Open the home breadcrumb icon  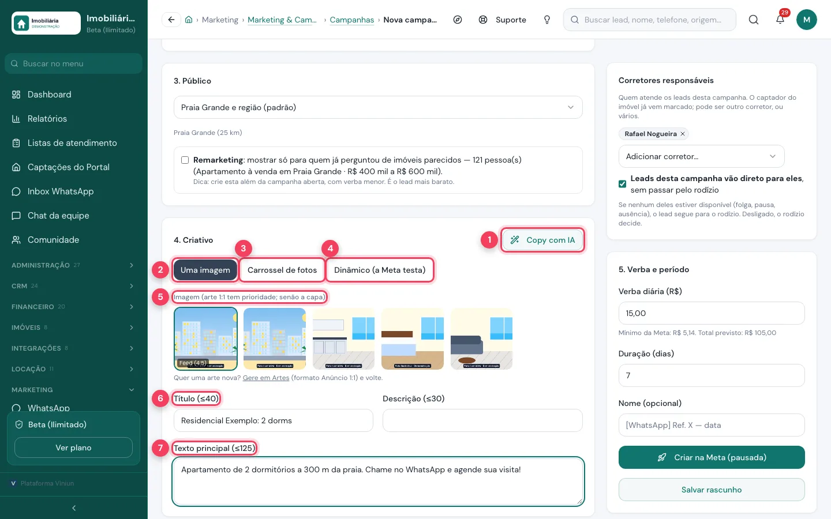[189, 20]
